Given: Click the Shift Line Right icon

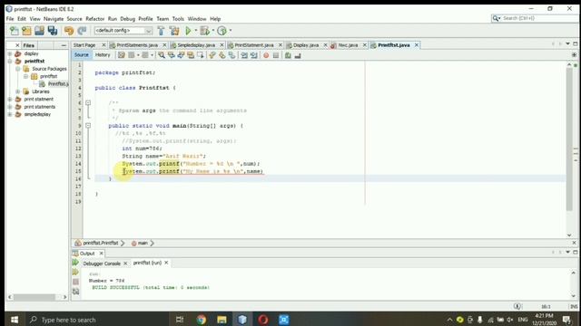Looking at the screenshot, I should tap(254, 55).
